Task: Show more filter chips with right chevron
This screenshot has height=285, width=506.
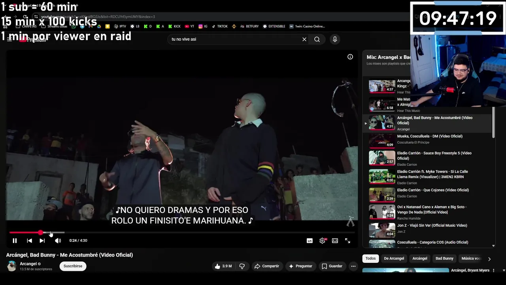Action: pos(489,259)
